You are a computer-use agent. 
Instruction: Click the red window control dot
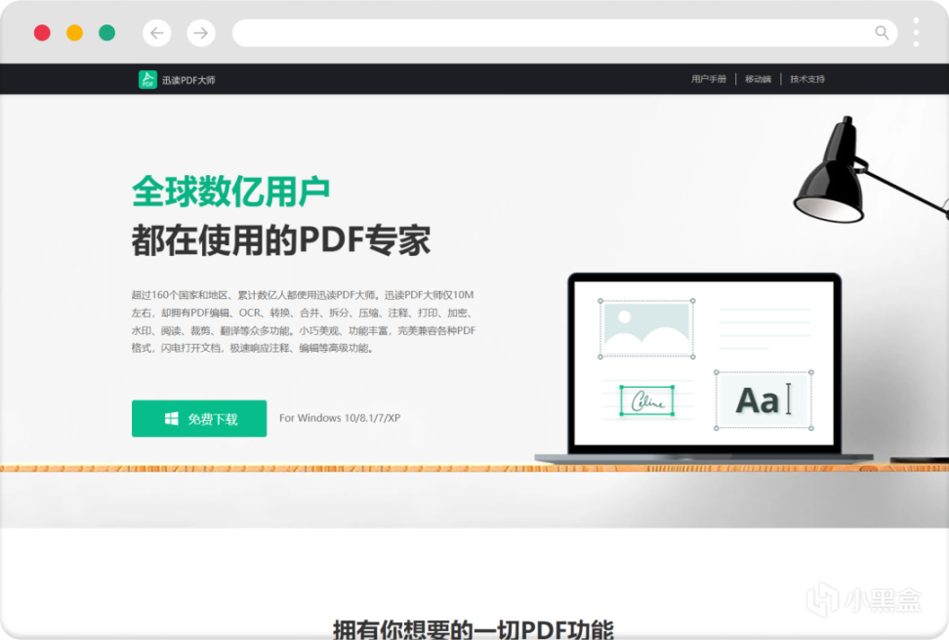[42, 32]
